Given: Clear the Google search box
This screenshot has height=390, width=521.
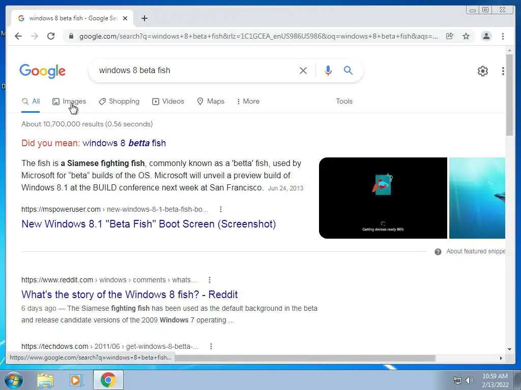Looking at the screenshot, I should 303,70.
